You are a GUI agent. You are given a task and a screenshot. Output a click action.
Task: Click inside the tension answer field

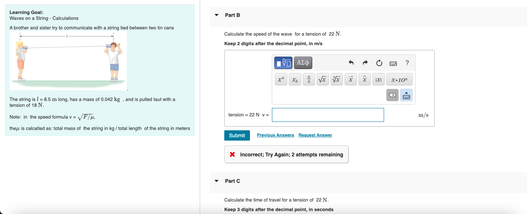point(328,115)
